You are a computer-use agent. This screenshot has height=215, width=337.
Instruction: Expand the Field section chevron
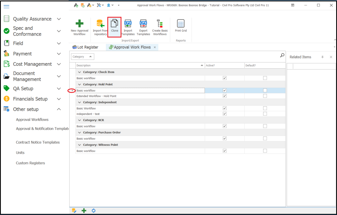(59, 43)
